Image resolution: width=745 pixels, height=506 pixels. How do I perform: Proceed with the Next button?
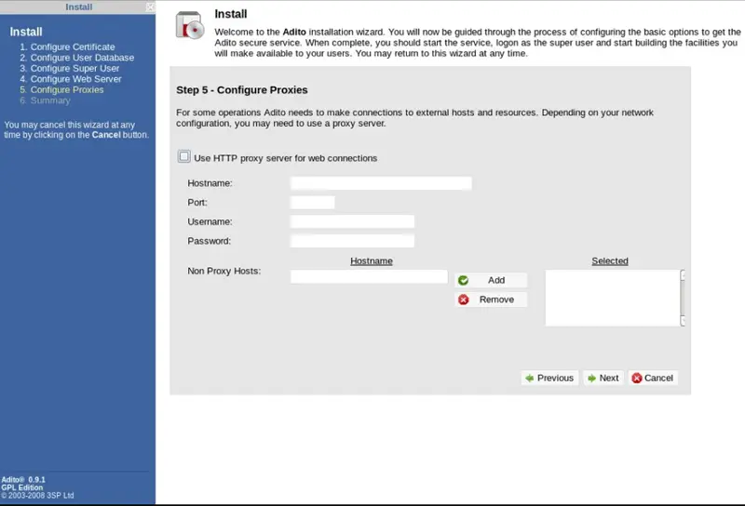point(603,379)
